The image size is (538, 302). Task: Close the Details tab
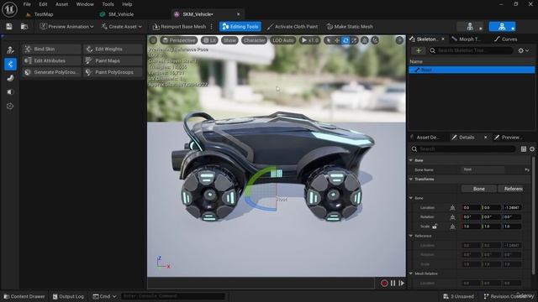tap(486, 138)
